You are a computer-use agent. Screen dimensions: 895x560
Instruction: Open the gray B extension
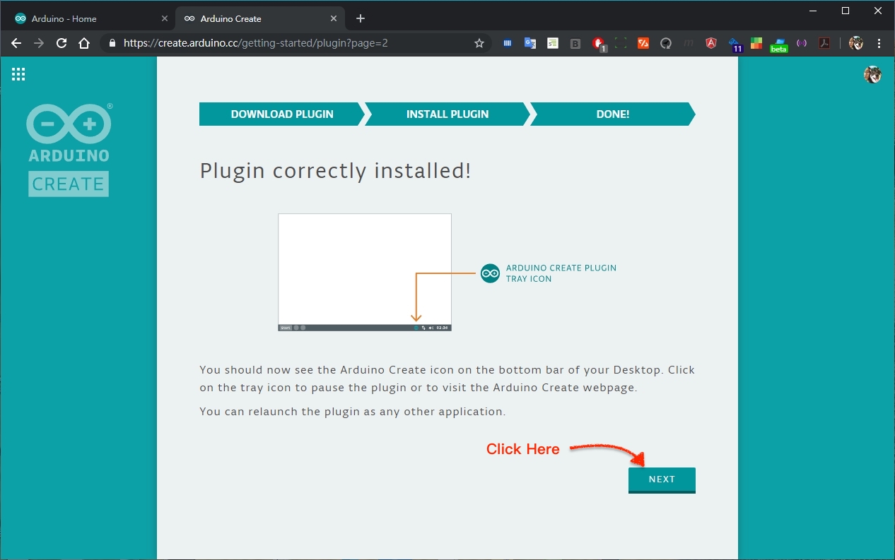tap(575, 43)
